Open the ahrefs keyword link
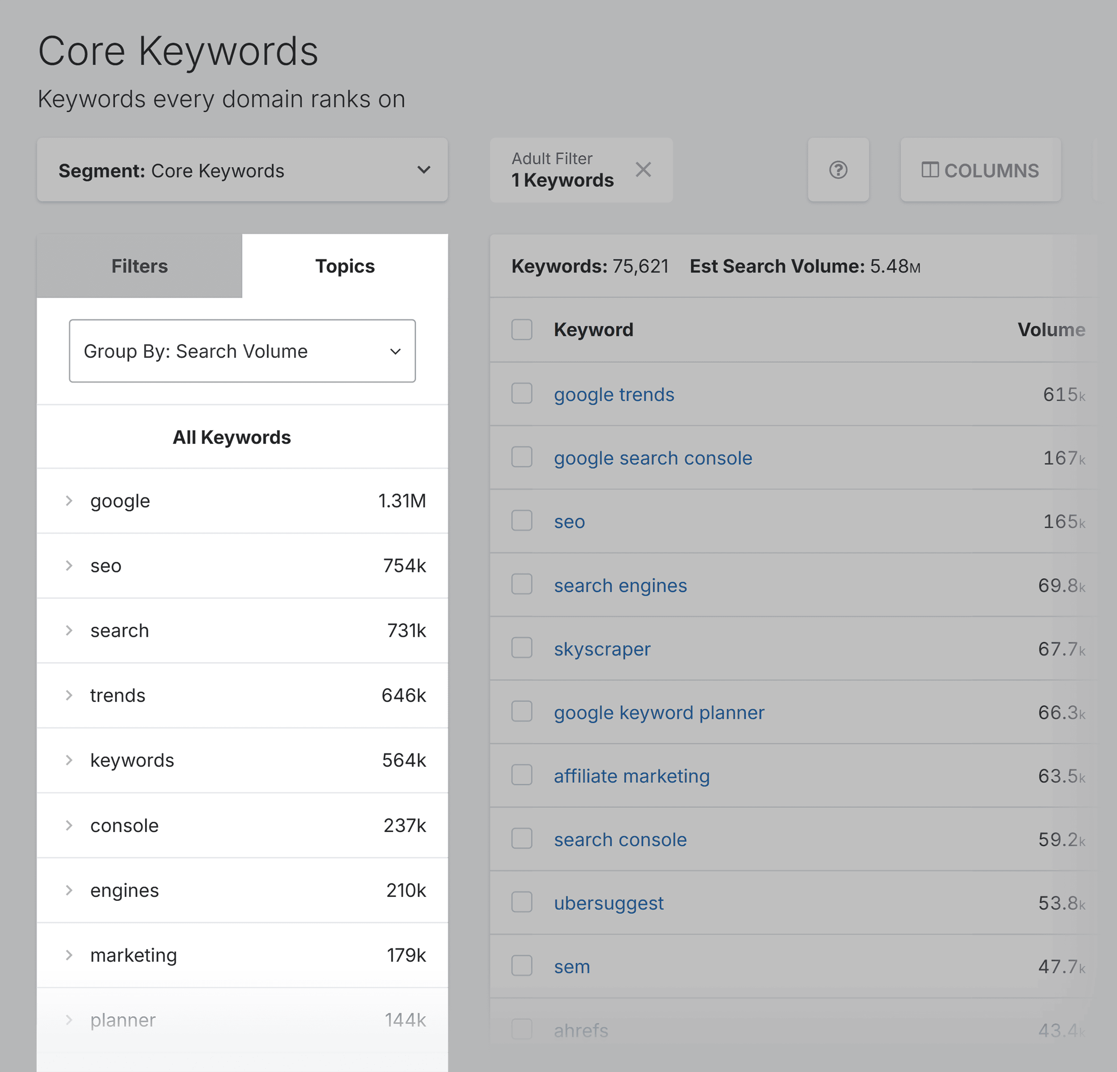Screen dimensions: 1117x1072 pyautogui.click(x=581, y=1030)
